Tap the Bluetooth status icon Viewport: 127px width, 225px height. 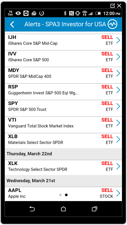65,13
